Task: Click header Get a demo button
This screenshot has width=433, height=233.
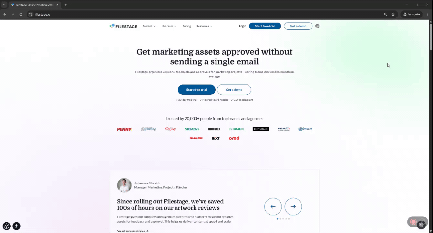Action: tap(298, 26)
